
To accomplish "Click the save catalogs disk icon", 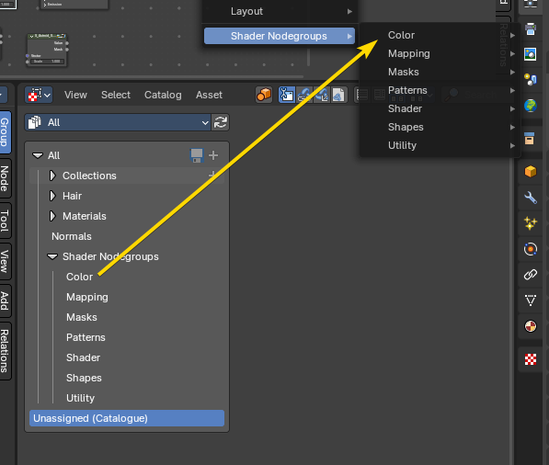I will pyautogui.click(x=197, y=155).
